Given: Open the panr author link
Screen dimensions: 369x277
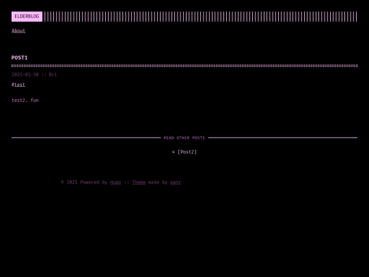Looking at the screenshot, I should pos(176,183).
